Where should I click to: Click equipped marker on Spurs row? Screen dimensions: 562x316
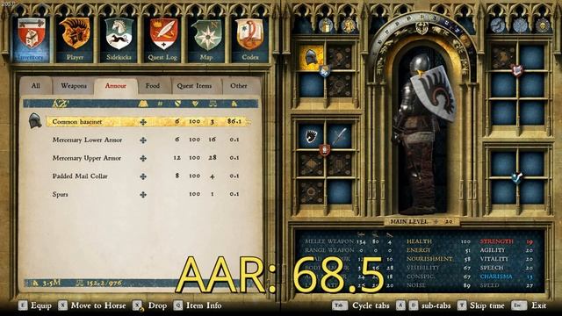pos(143,195)
